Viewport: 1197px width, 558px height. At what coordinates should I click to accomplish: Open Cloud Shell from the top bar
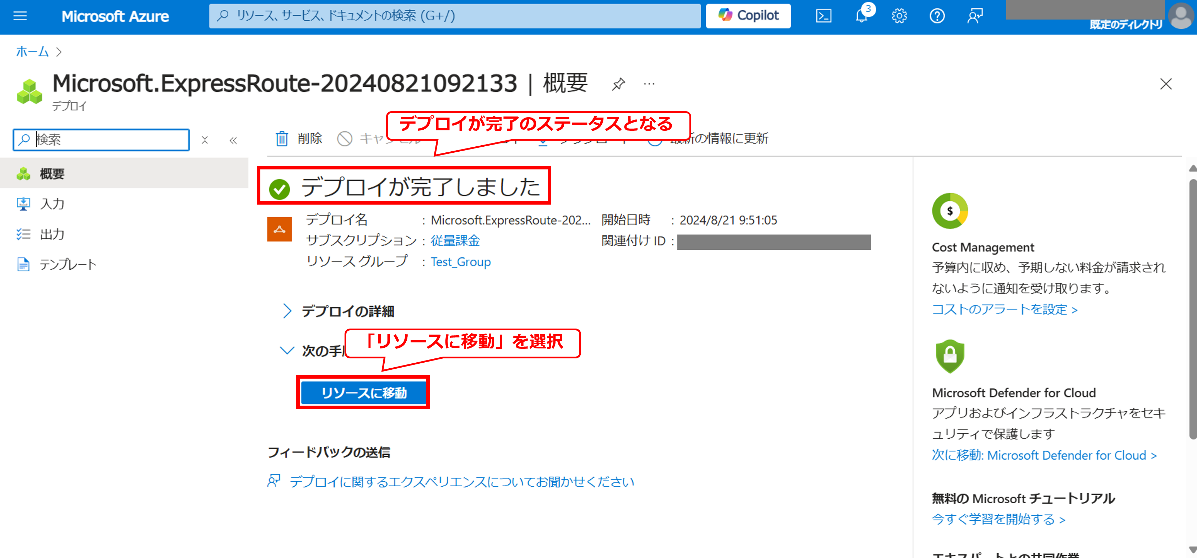[x=823, y=16]
